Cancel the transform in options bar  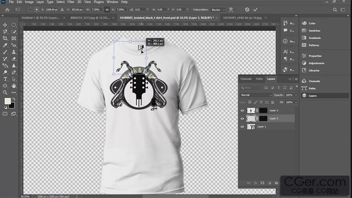(x=247, y=9)
